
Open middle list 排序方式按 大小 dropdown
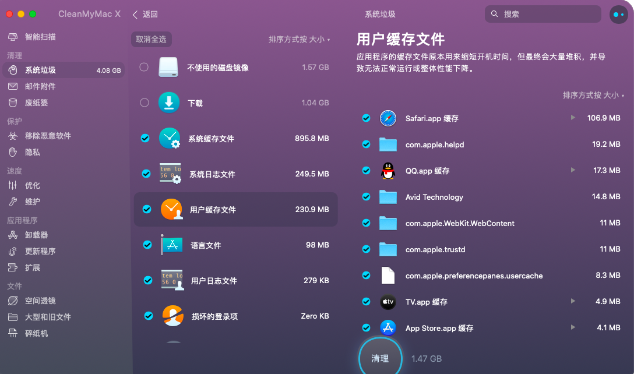click(x=299, y=39)
